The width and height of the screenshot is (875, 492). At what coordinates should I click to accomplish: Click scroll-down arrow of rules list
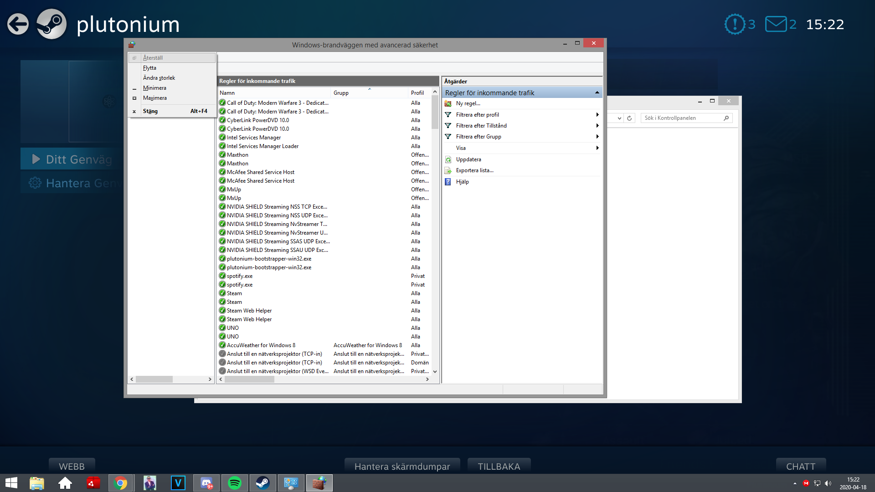click(435, 372)
